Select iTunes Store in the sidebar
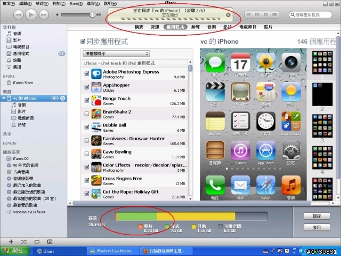The image size is (341, 256). [23, 83]
